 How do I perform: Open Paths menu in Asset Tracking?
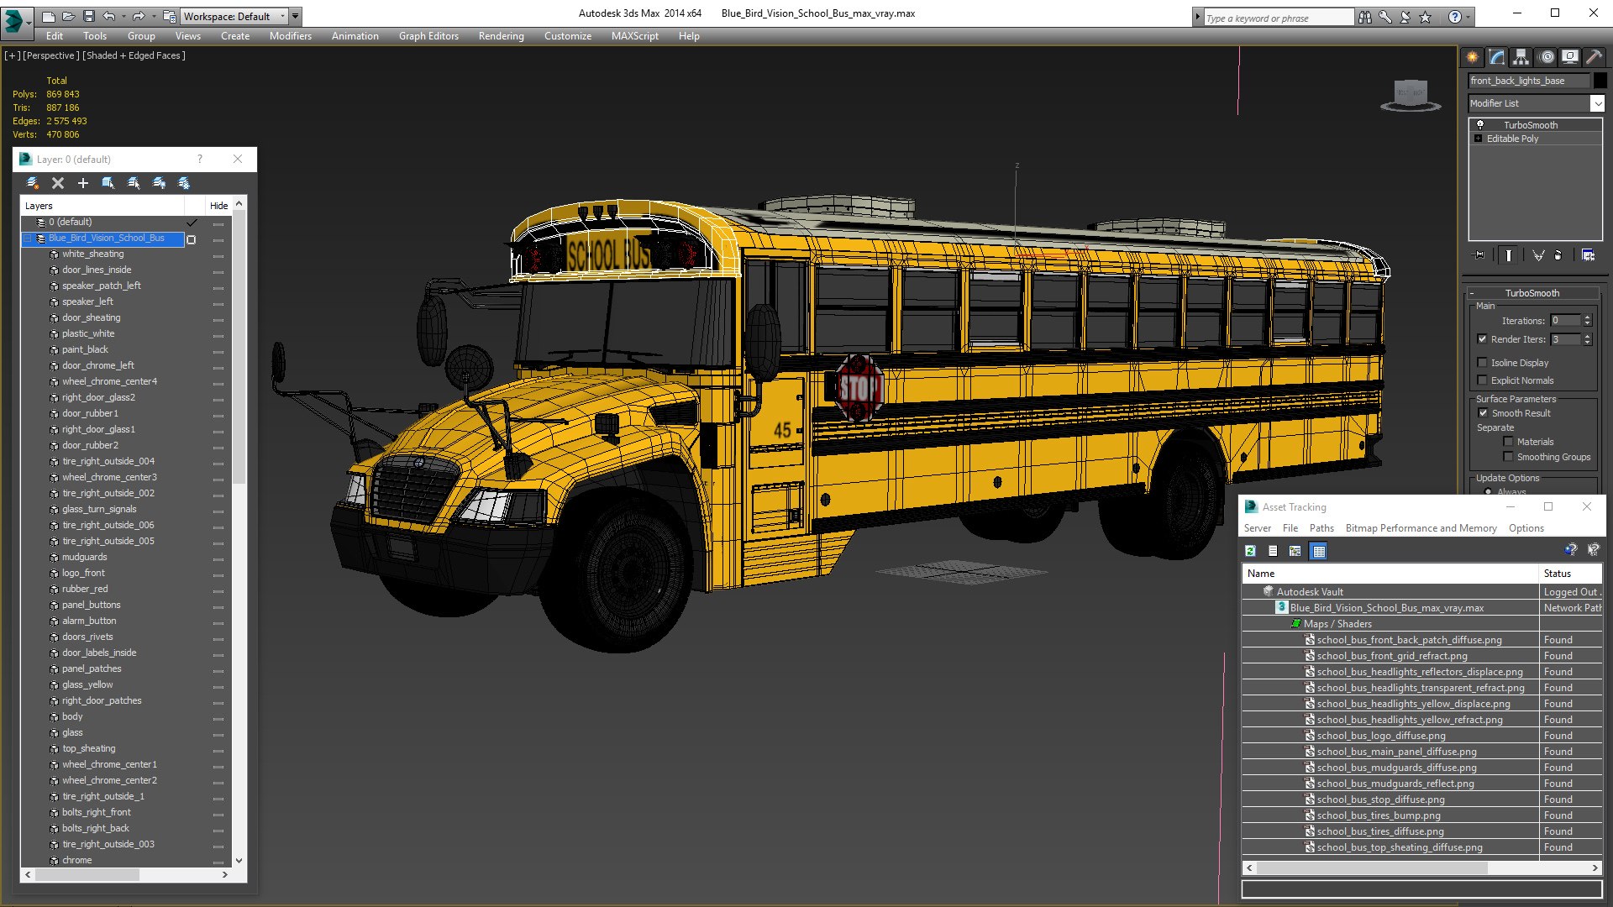1321,528
